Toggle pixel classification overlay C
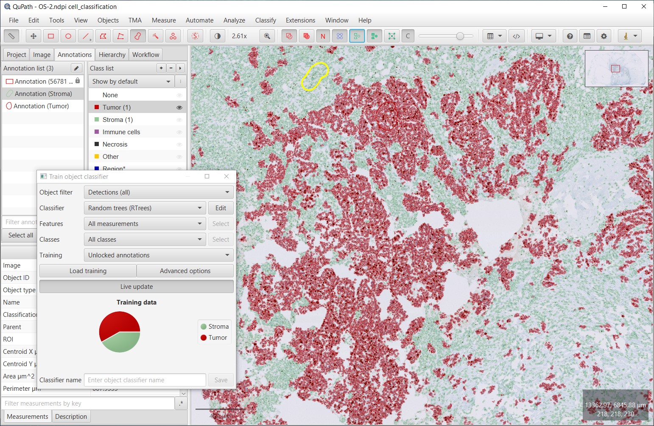Image resolution: width=654 pixels, height=426 pixels. (x=408, y=36)
